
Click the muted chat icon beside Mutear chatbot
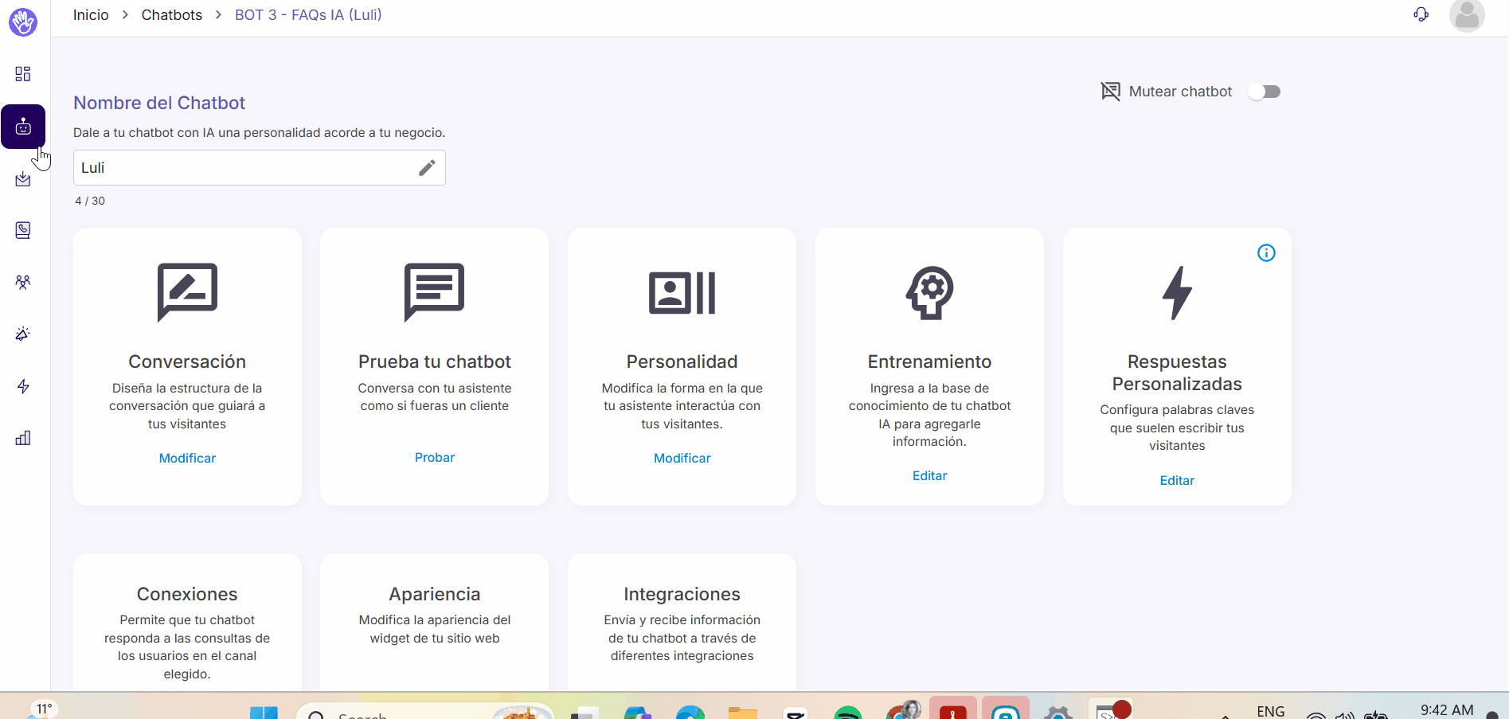(1110, 91)
